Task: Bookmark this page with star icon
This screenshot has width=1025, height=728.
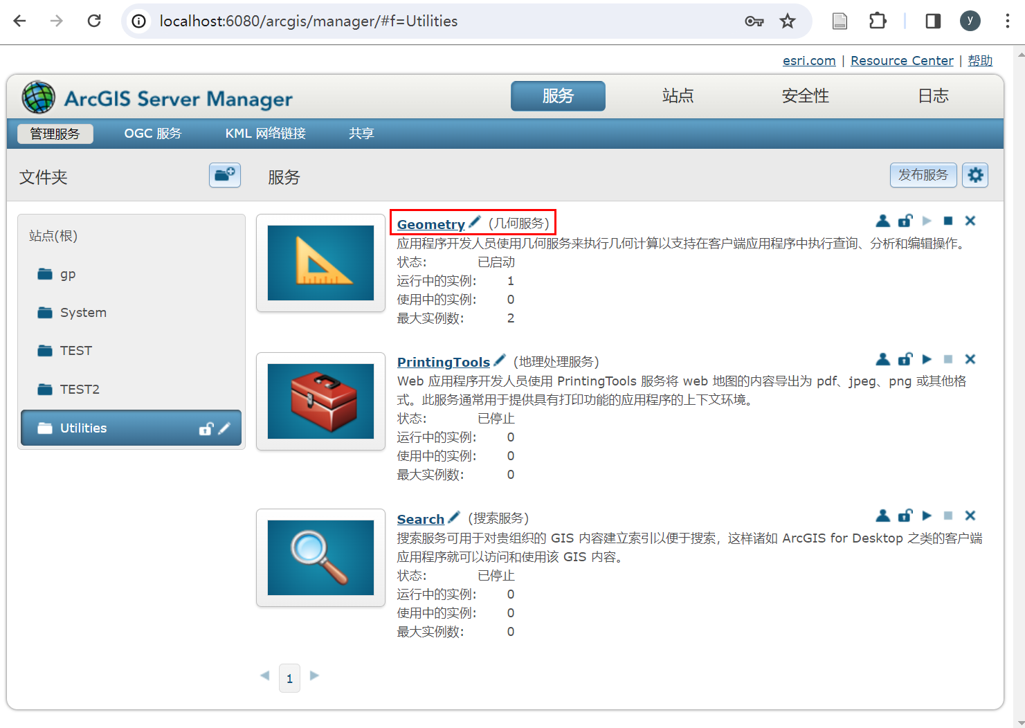Action: (788, 21)
